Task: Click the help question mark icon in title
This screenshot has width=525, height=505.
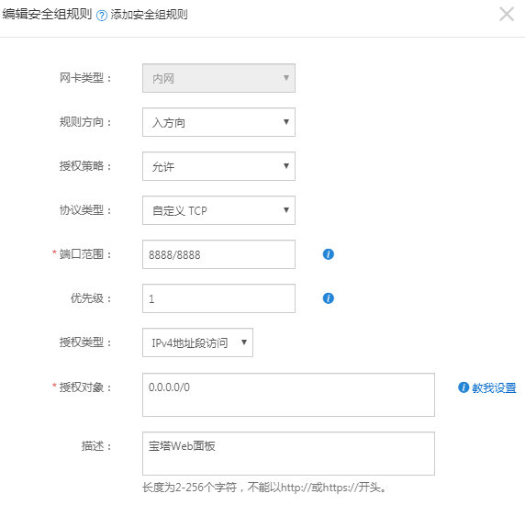Action: tap(102, 16)
